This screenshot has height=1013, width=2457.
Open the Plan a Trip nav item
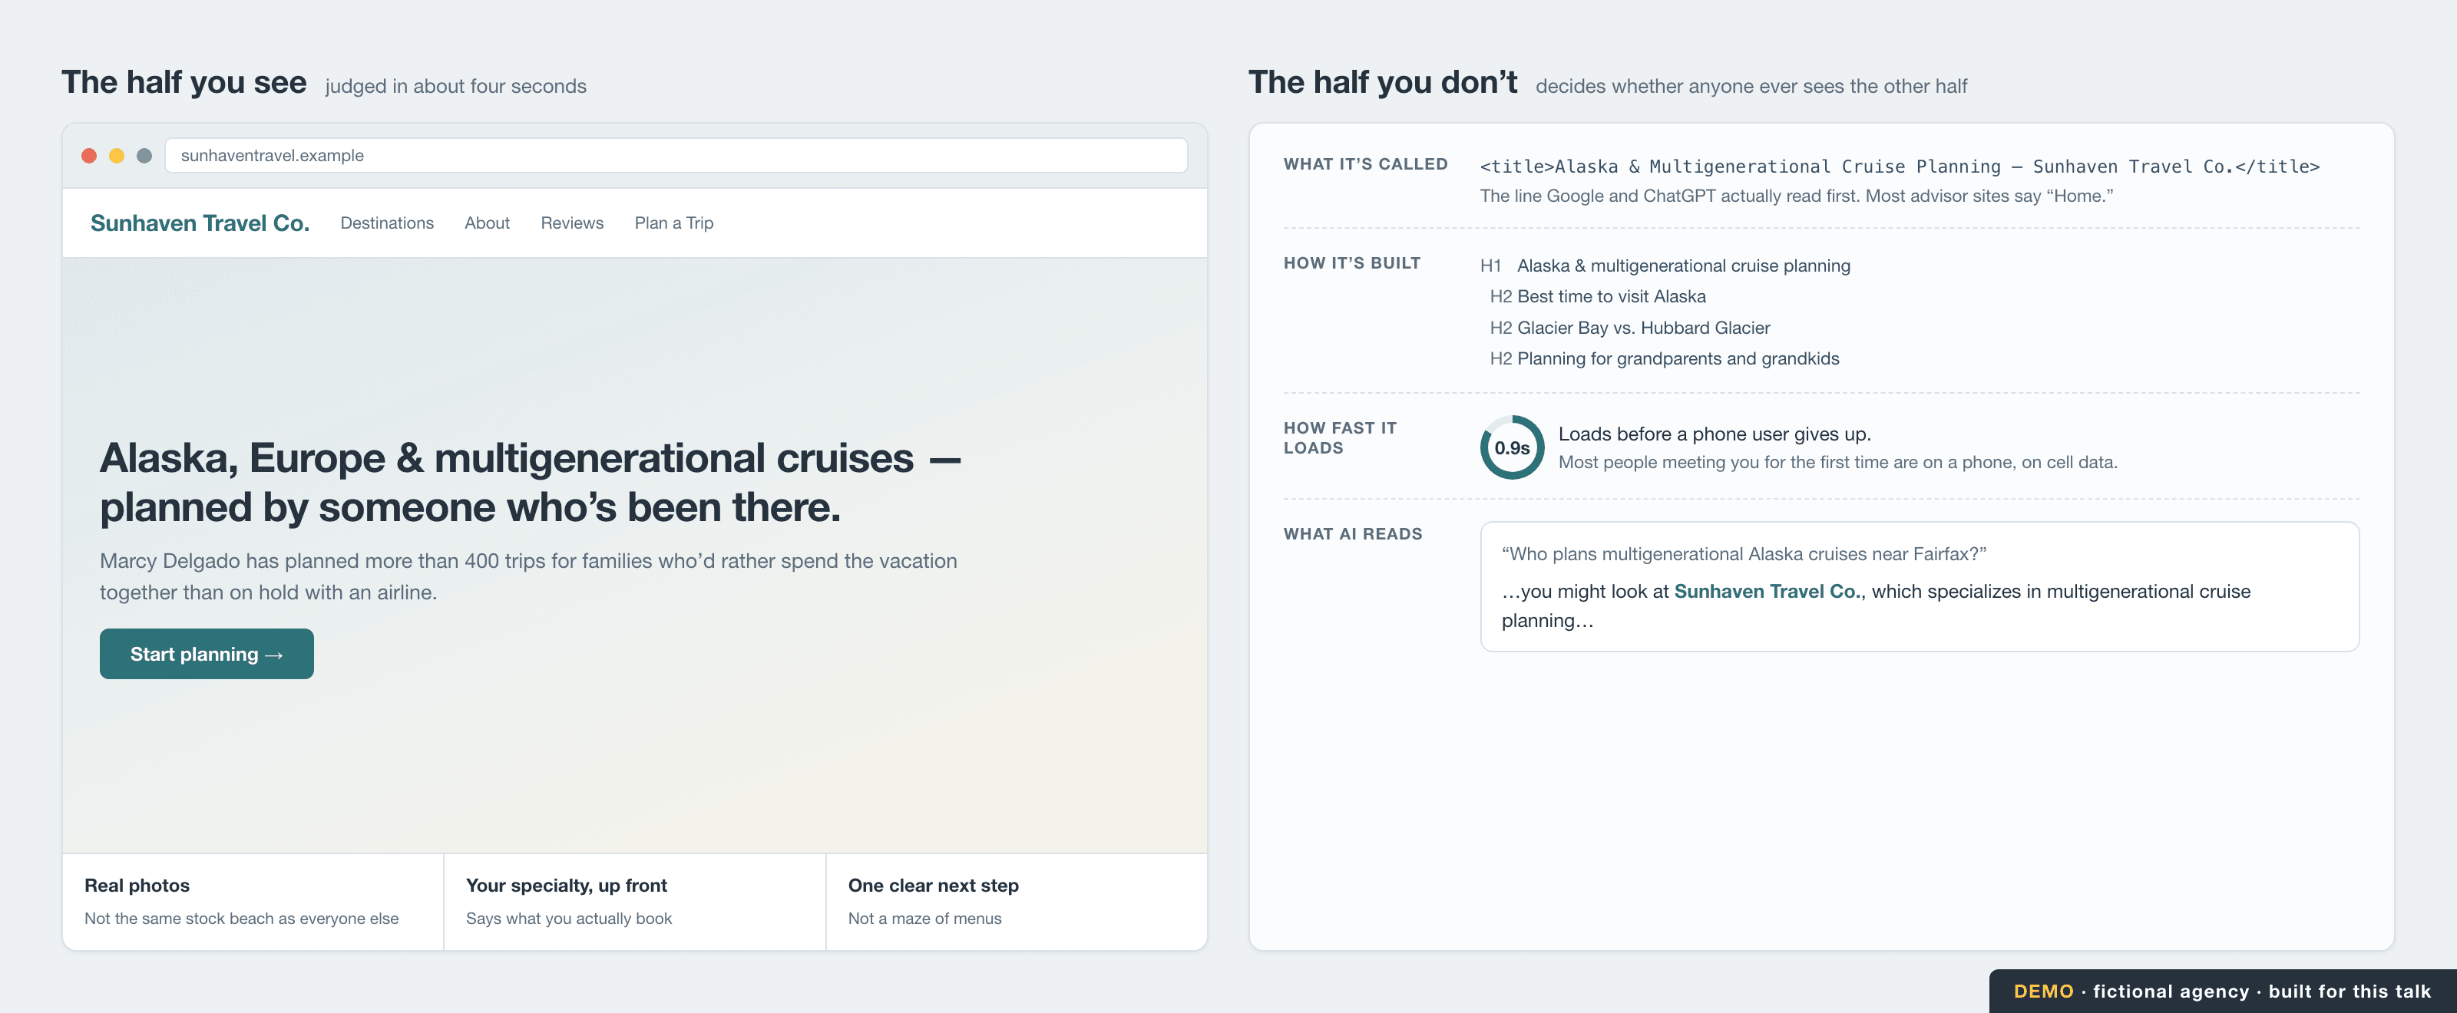pos(674,223)
